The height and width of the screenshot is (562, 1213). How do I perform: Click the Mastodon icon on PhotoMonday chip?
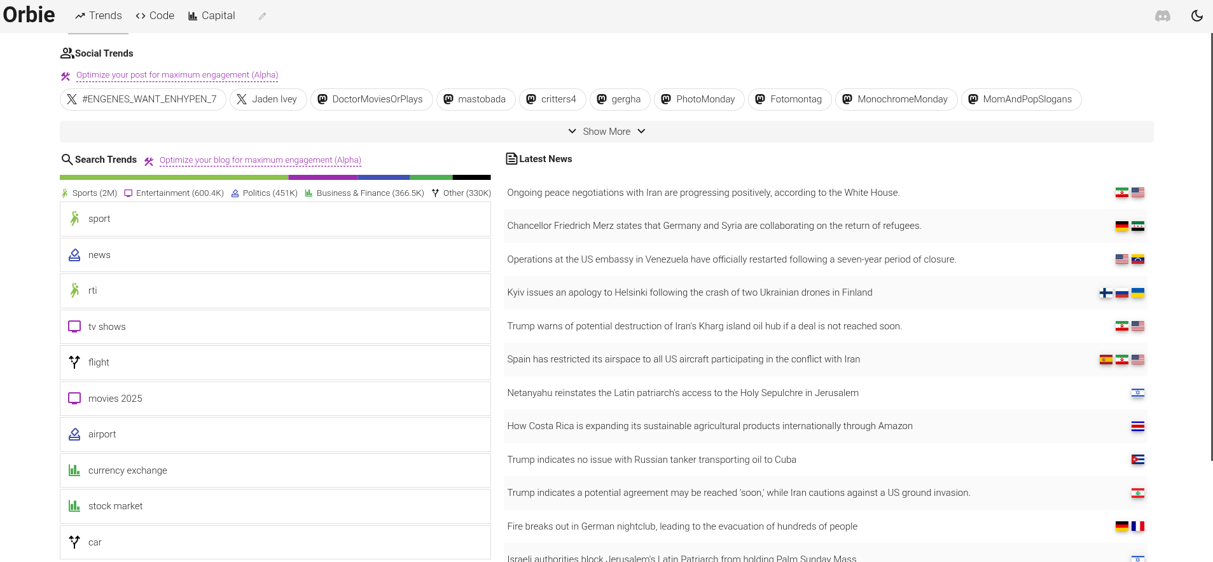(666, 99)
